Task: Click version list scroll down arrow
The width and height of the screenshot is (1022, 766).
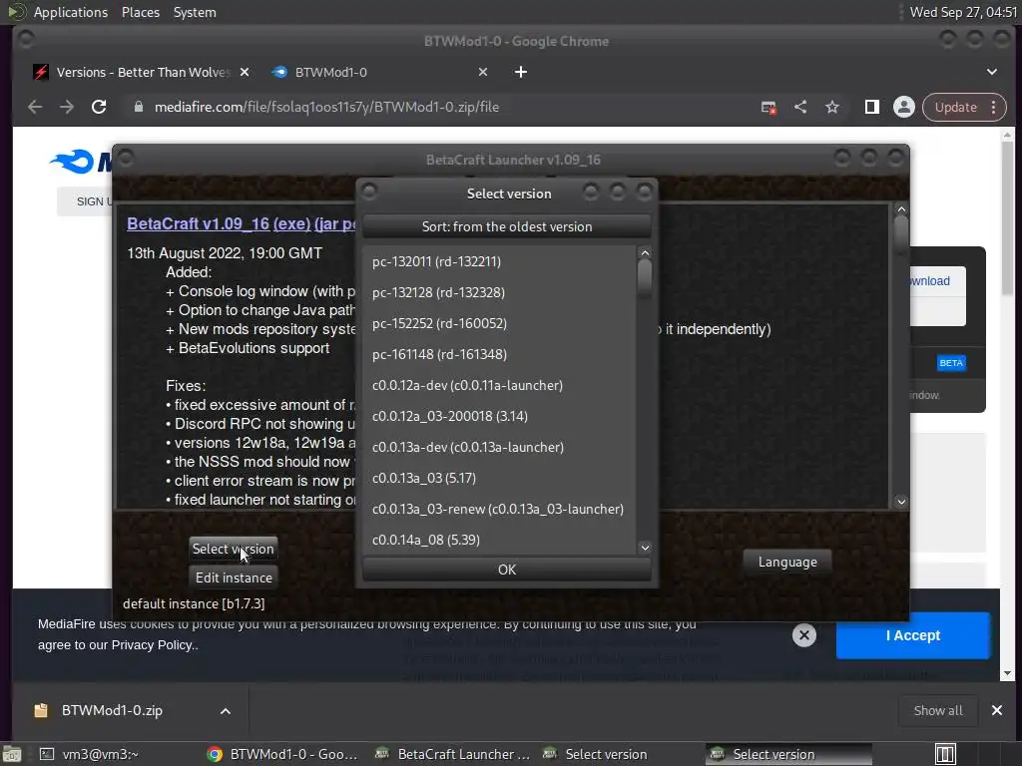Action: (x=645, y=548)
